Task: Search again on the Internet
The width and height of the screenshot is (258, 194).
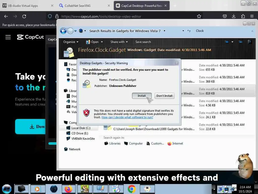Action: tap(175, 143)
